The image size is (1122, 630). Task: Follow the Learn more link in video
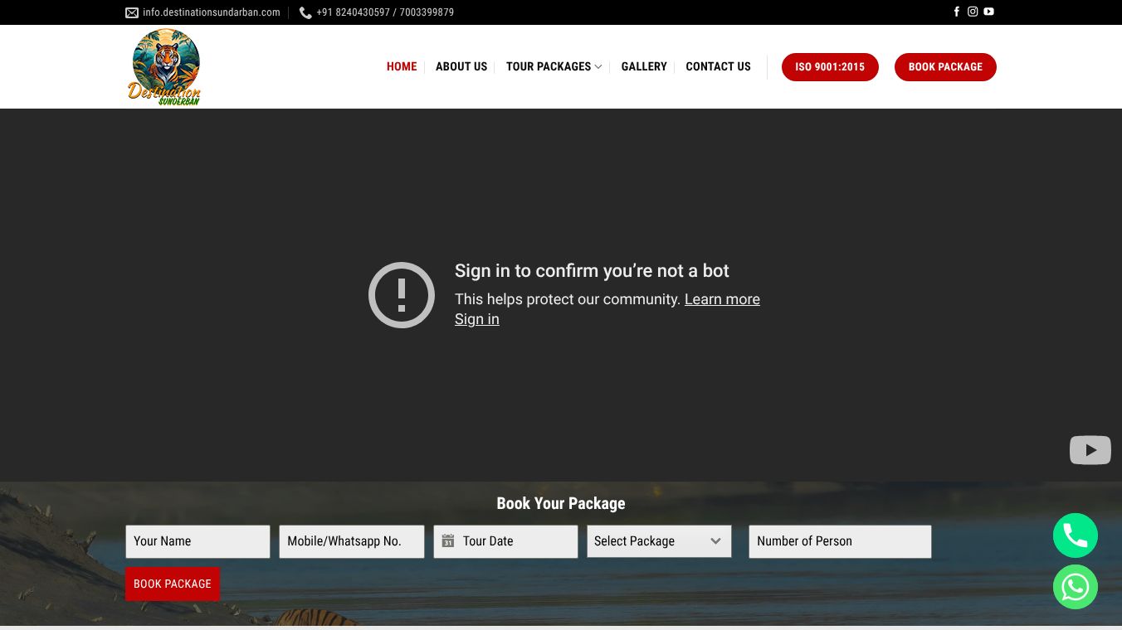tap(722, 299)
